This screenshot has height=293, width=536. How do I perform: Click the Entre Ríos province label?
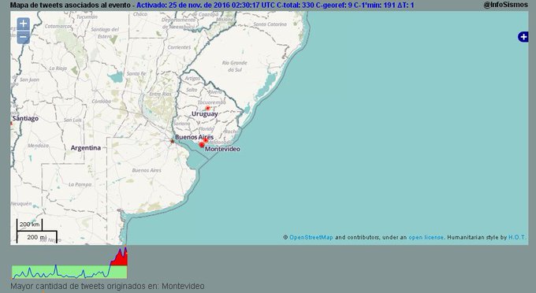point(160,94)
